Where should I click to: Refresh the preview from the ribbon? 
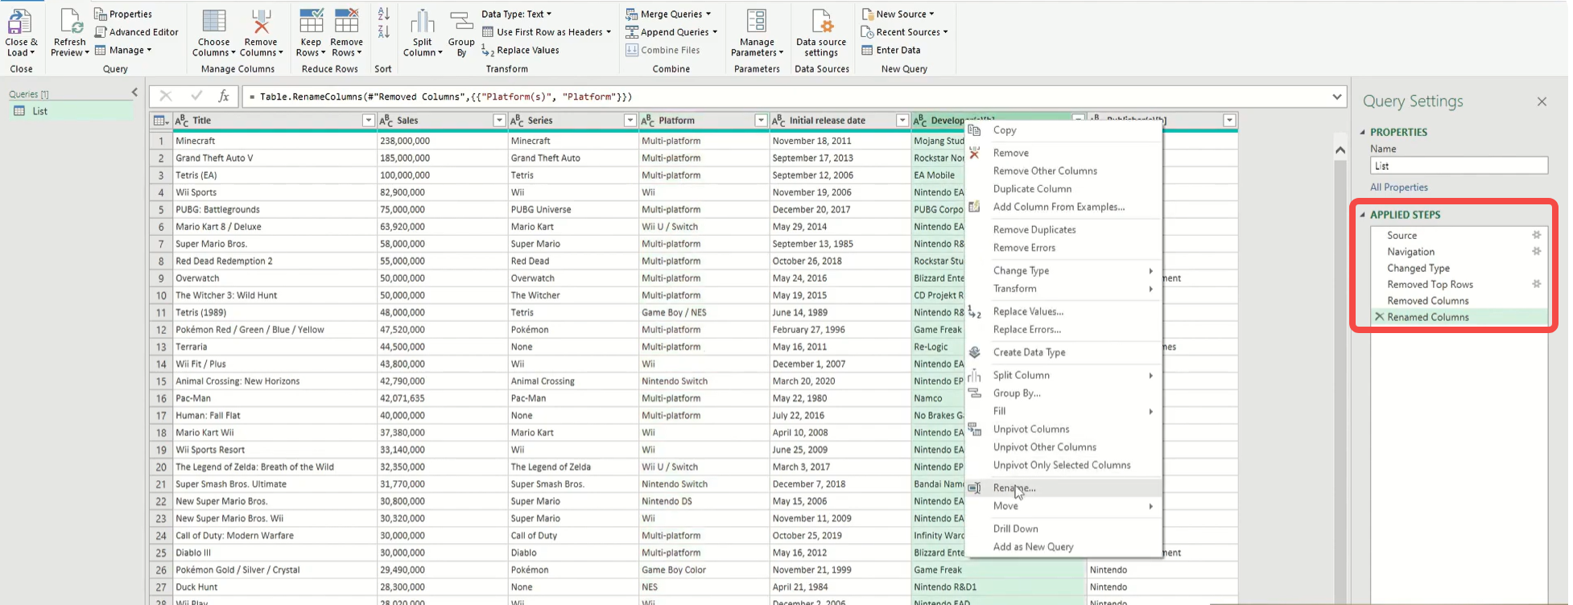(69, 32)
